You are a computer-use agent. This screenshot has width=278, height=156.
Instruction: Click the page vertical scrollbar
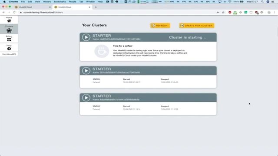point(277,32)
